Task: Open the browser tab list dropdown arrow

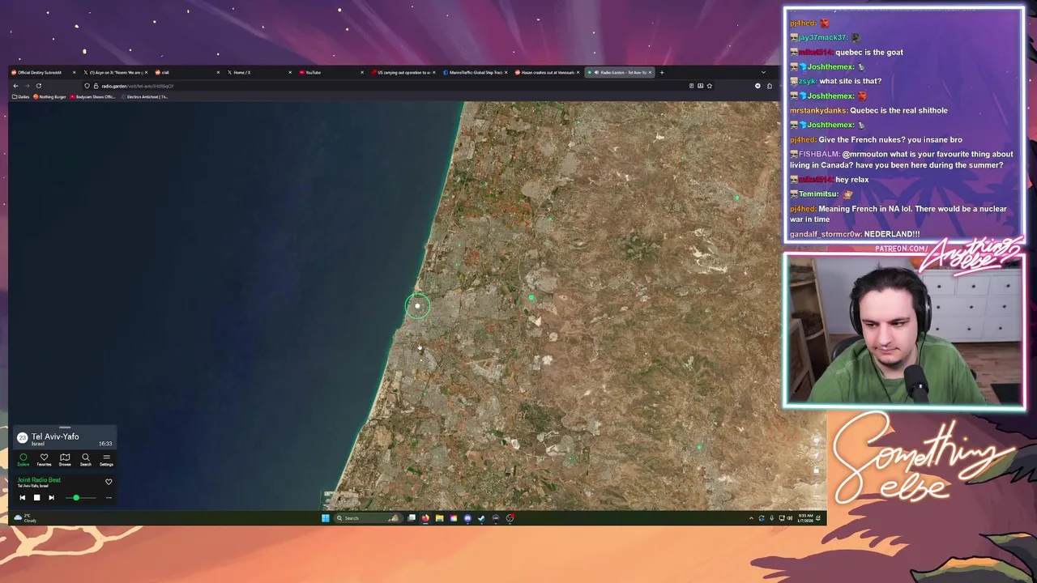Action: (762, 72)
